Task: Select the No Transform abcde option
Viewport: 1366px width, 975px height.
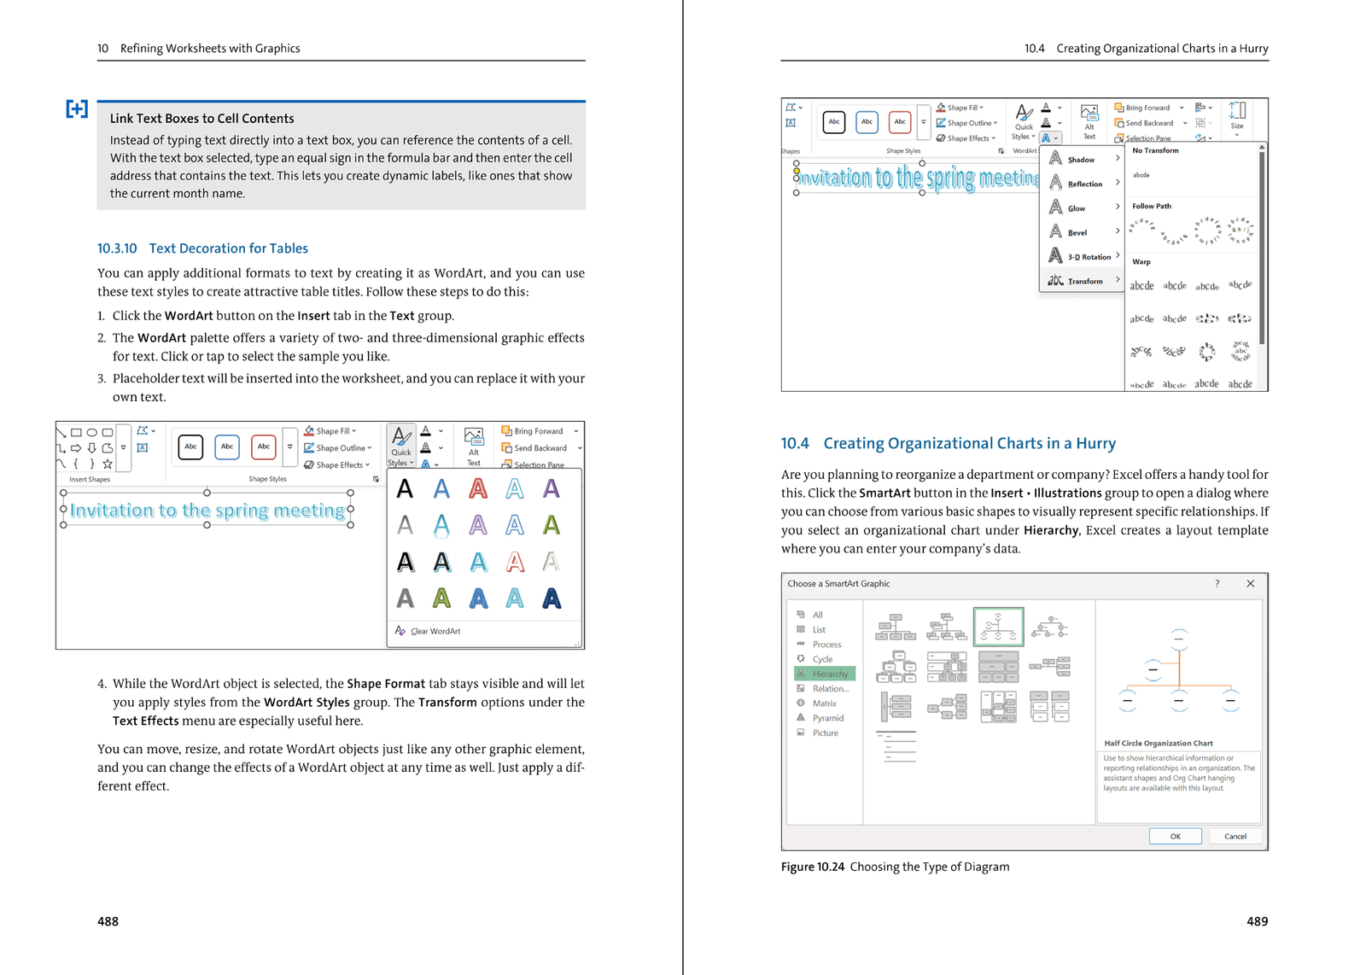Action: tap(1141, 175)
